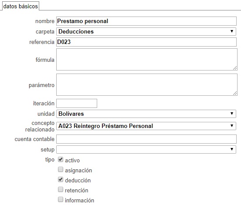
Task: Click into the nombre field with Prestamo personal
Action: tap(146, 21)
